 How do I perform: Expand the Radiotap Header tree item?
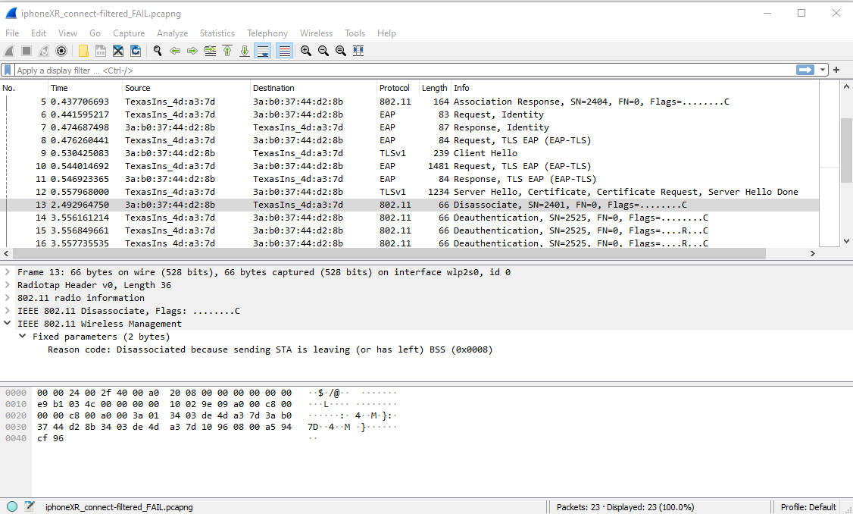8,285
